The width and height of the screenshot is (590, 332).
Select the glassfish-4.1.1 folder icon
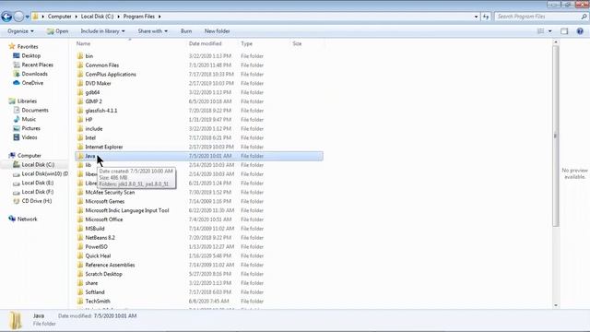point(80,111)
